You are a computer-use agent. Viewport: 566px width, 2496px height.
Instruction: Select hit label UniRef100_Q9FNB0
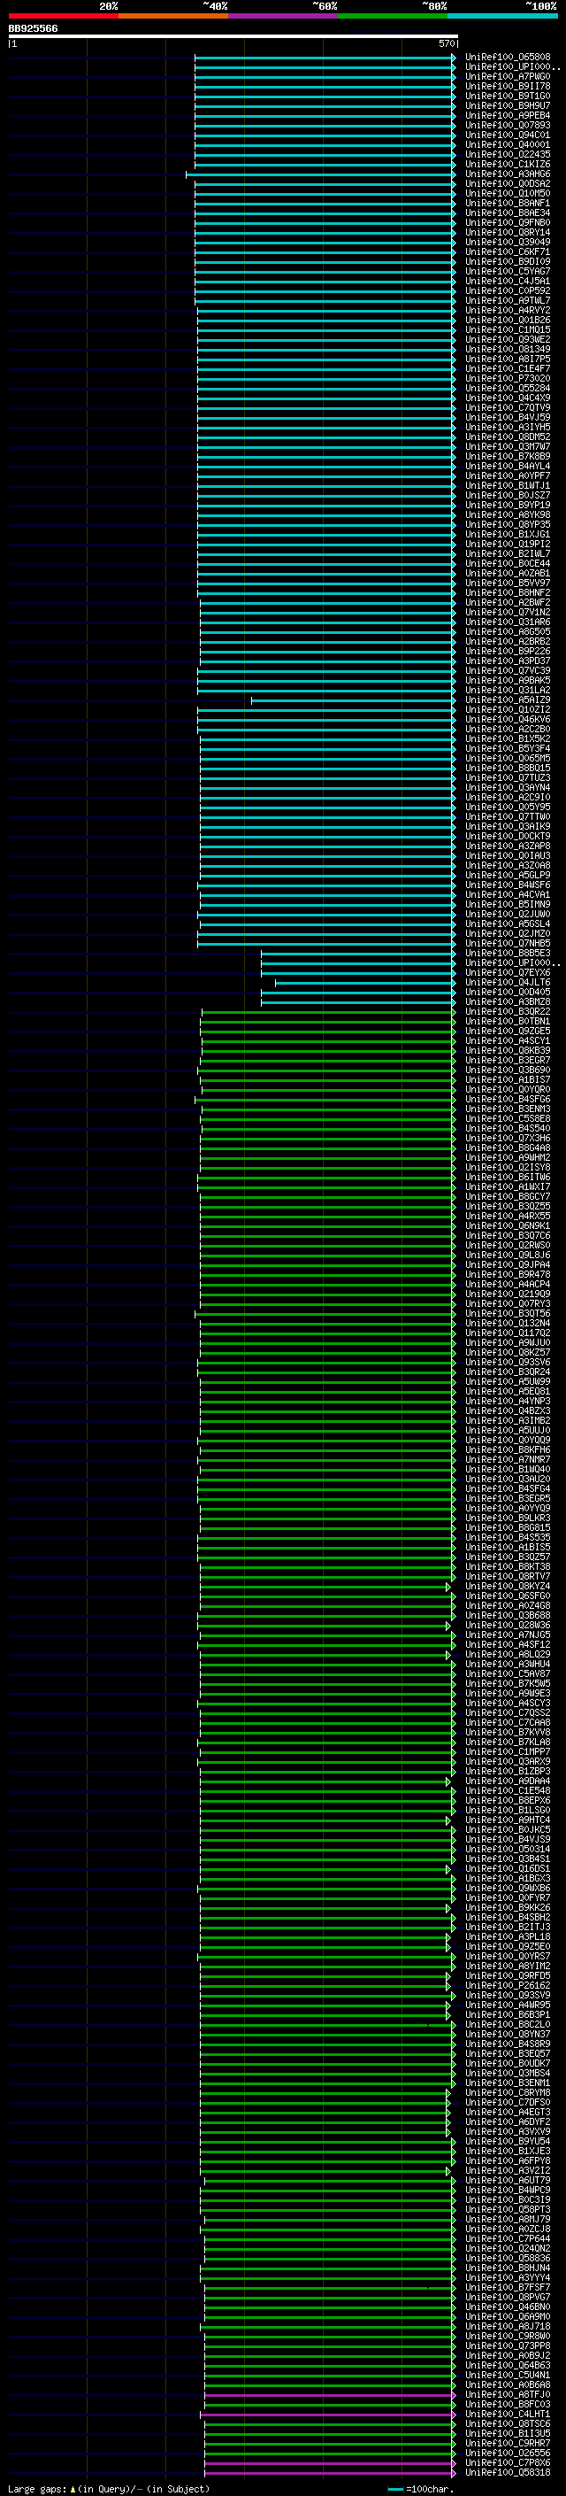(x=508, y=223)
